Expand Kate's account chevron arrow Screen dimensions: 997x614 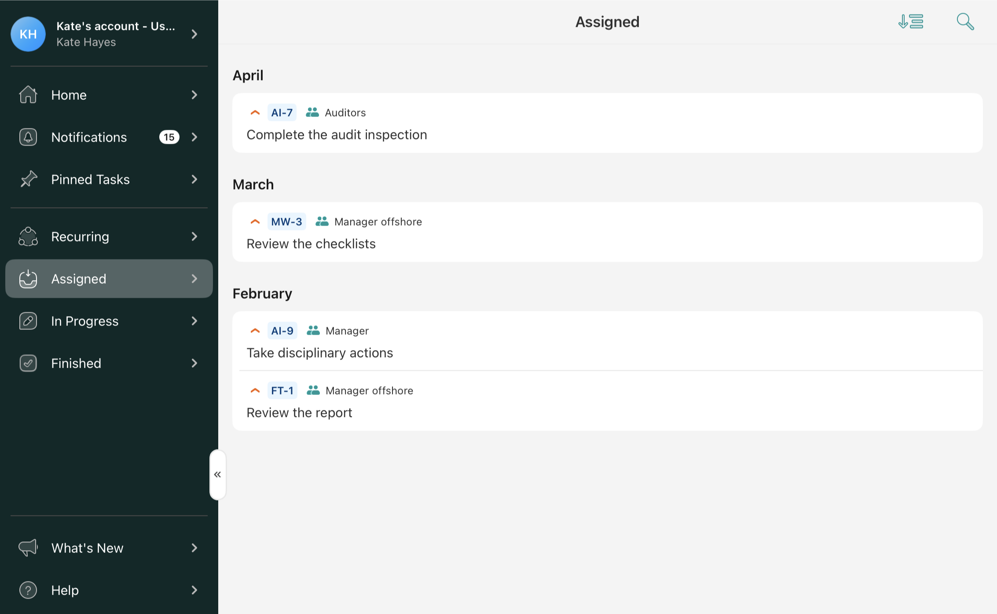pos(194,34)
